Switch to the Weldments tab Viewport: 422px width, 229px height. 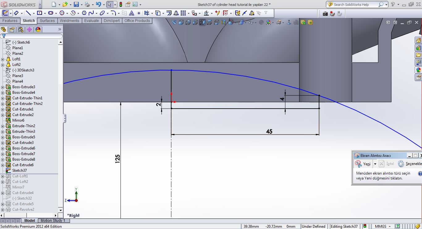tap(70, 21)
